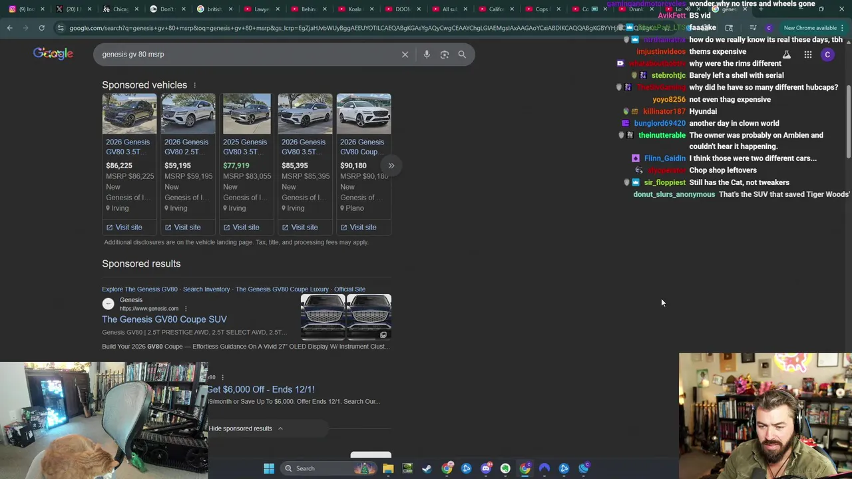
Task: Open the $77,919 2025 GV80 photo
Action: coord(246,114)
